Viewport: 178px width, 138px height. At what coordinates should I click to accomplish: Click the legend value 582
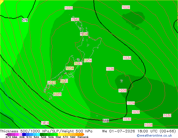pyautogui.click(x=73, y=137)
